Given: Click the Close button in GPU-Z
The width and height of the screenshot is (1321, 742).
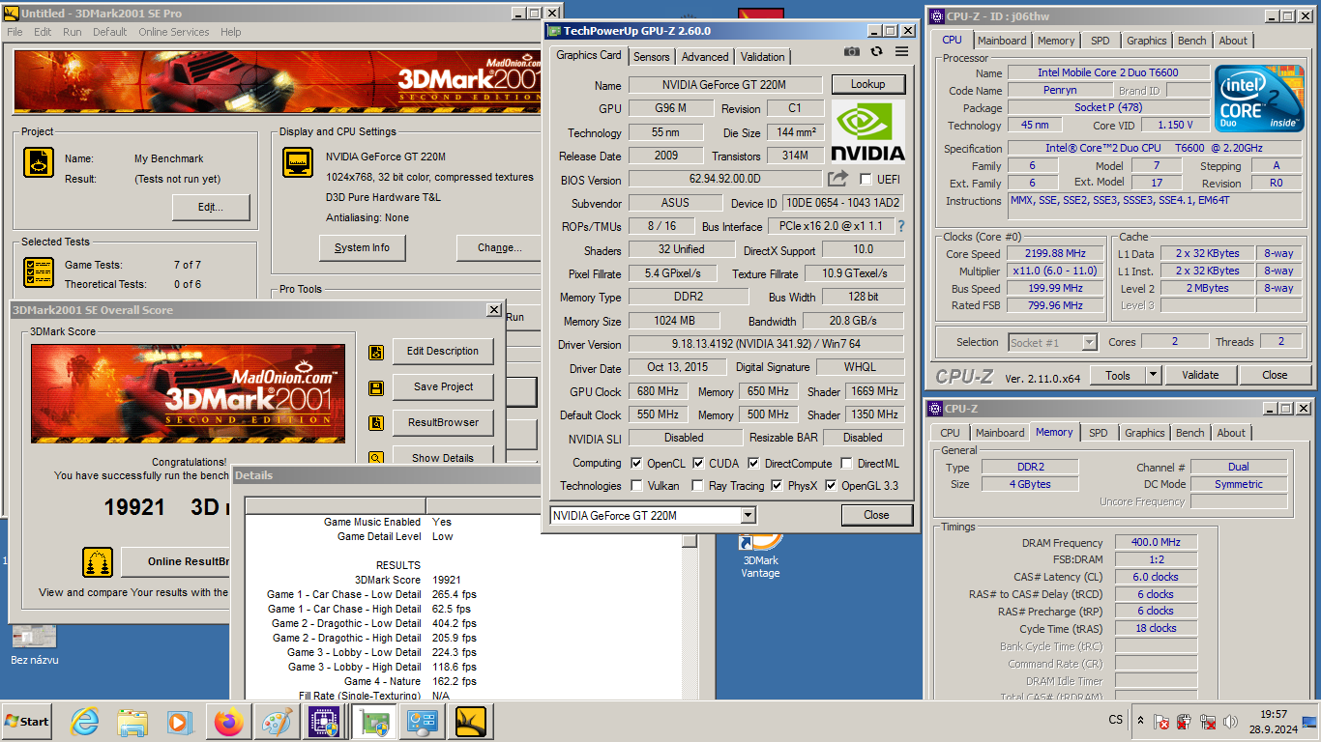Looking at the screenshot, I should (x=876, y=515).
